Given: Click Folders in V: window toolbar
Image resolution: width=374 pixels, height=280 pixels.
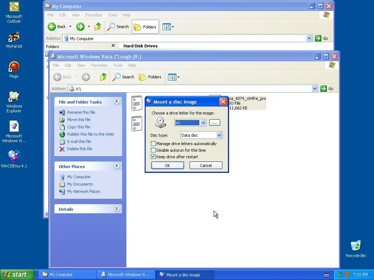Looking at the screenshot, I should tap(150, 77).
